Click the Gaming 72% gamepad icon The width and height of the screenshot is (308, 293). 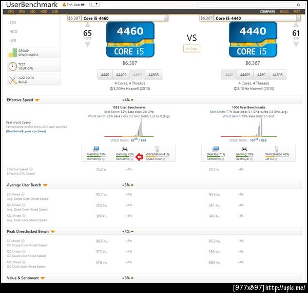125,149
